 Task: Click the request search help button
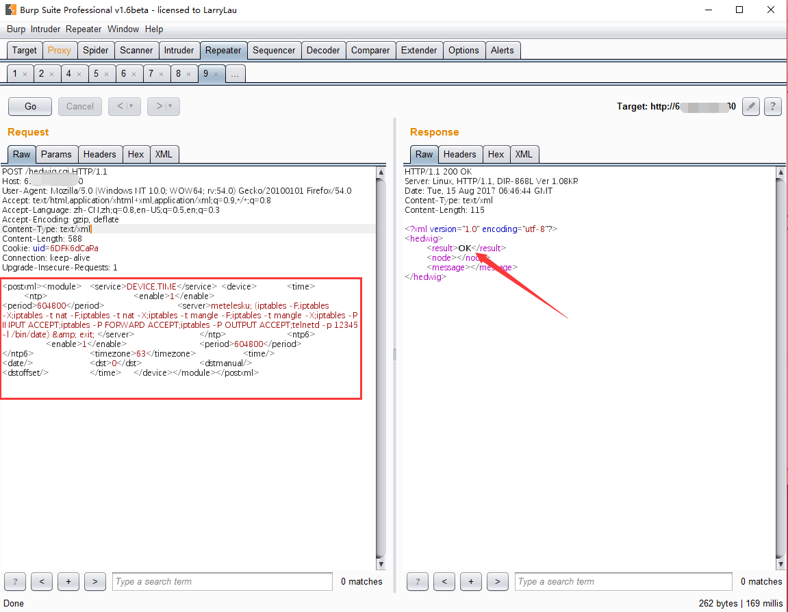[15, 581]
